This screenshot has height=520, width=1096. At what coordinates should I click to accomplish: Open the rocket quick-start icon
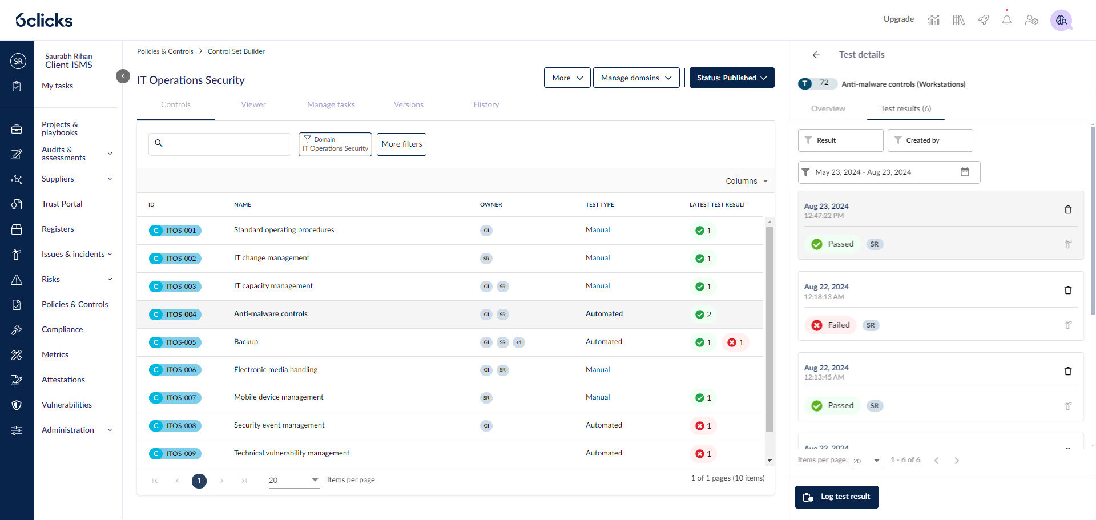point(983,20)
